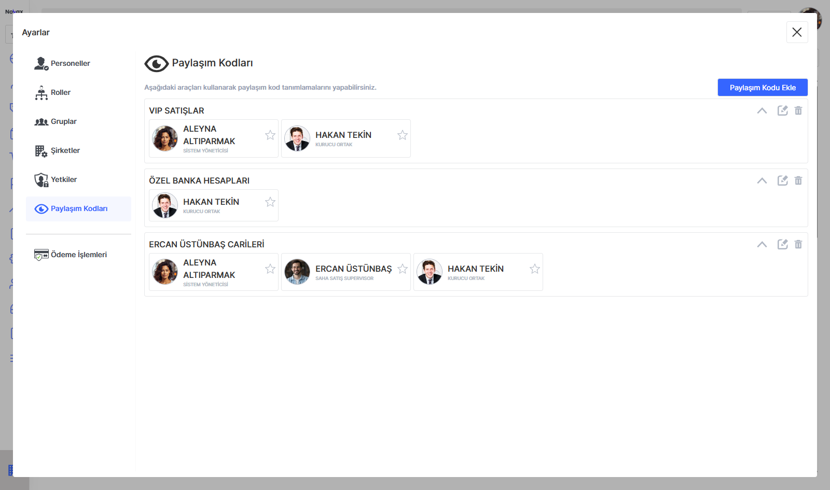Switch to the Roller settings section
The height and width of the screenshot is (490, 830).
(x=60, y=92)
